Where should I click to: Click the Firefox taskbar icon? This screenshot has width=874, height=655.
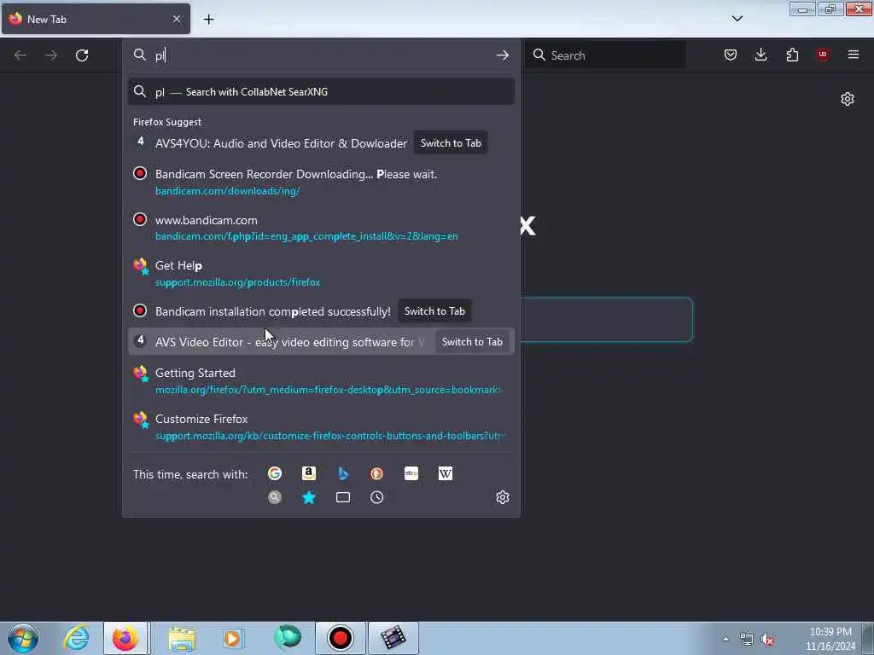coord(125,638)
